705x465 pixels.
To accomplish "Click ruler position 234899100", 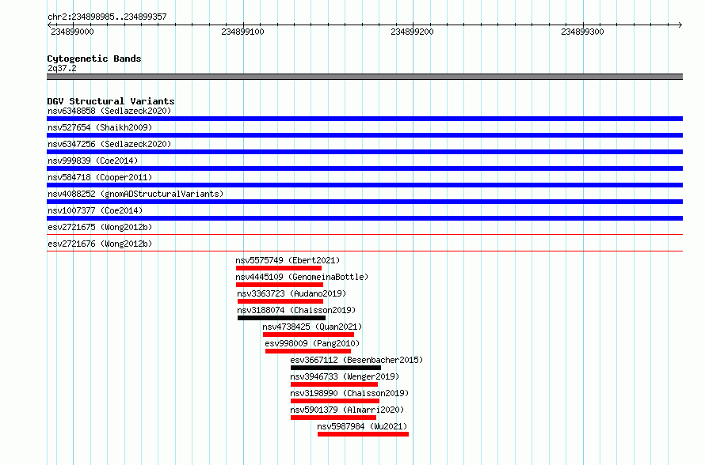I will pyautogui.click(x=243, y=32).
